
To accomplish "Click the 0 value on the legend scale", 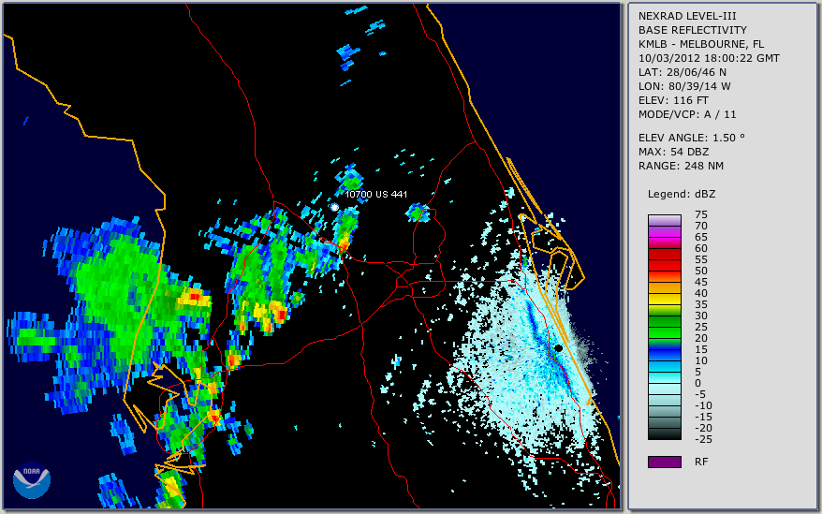I will point(697,383).
